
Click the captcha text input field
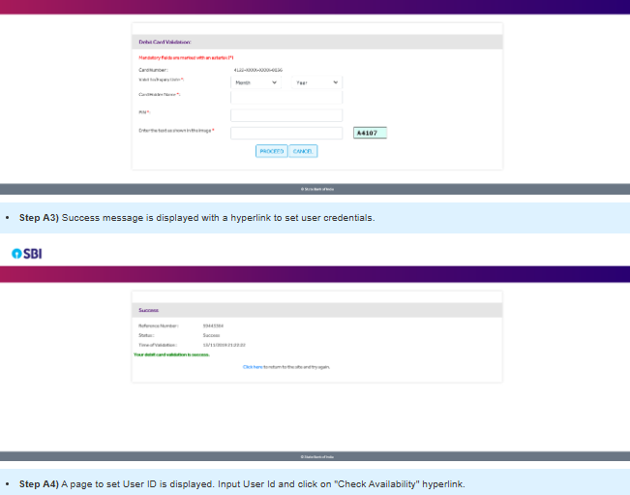pyautogui.click(x=286, y=133)
